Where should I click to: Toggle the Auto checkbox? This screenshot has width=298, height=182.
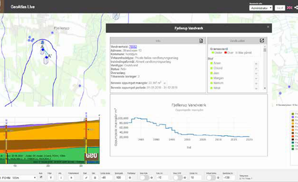41,177
